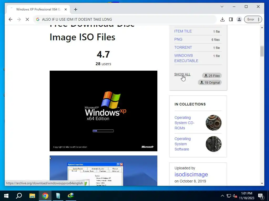269x201 pixels.
Task: Stop the page from loading
Action: pos(27,19)
